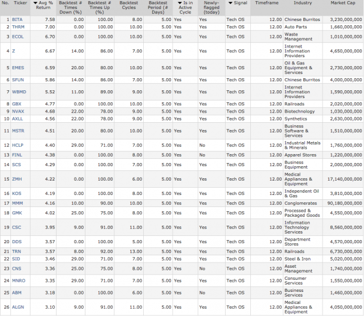Open the GBX ticker link
This screenshot has height=316, width=364.
pos(17,104)
